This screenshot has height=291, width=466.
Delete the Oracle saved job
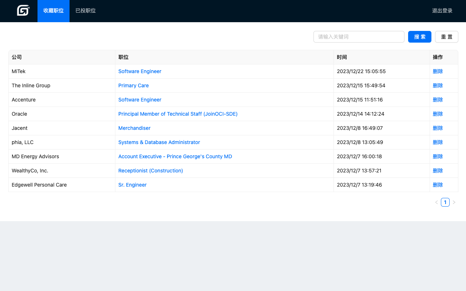pyautogui.click(x=438, y=114)
